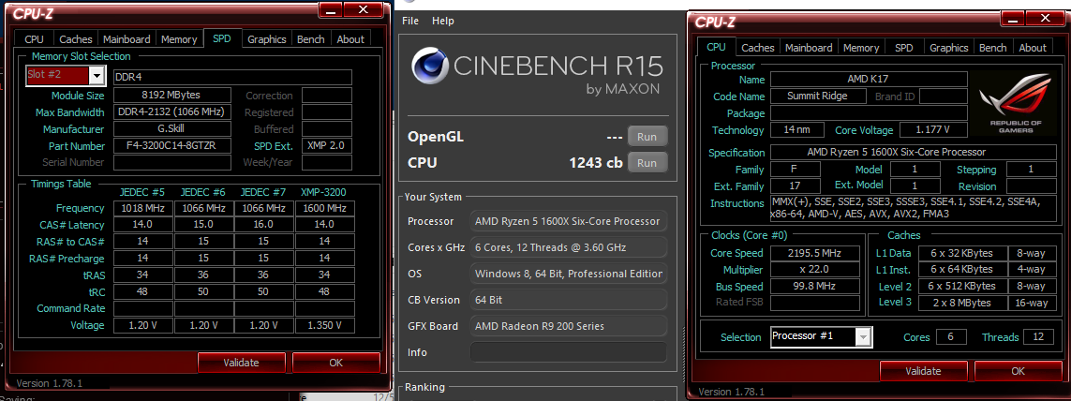Image resolution: width=1071 pixels, height=401 pixels.
Task: Open the Mainboard tab in right CPU-Z
Action: pos(809,48)
